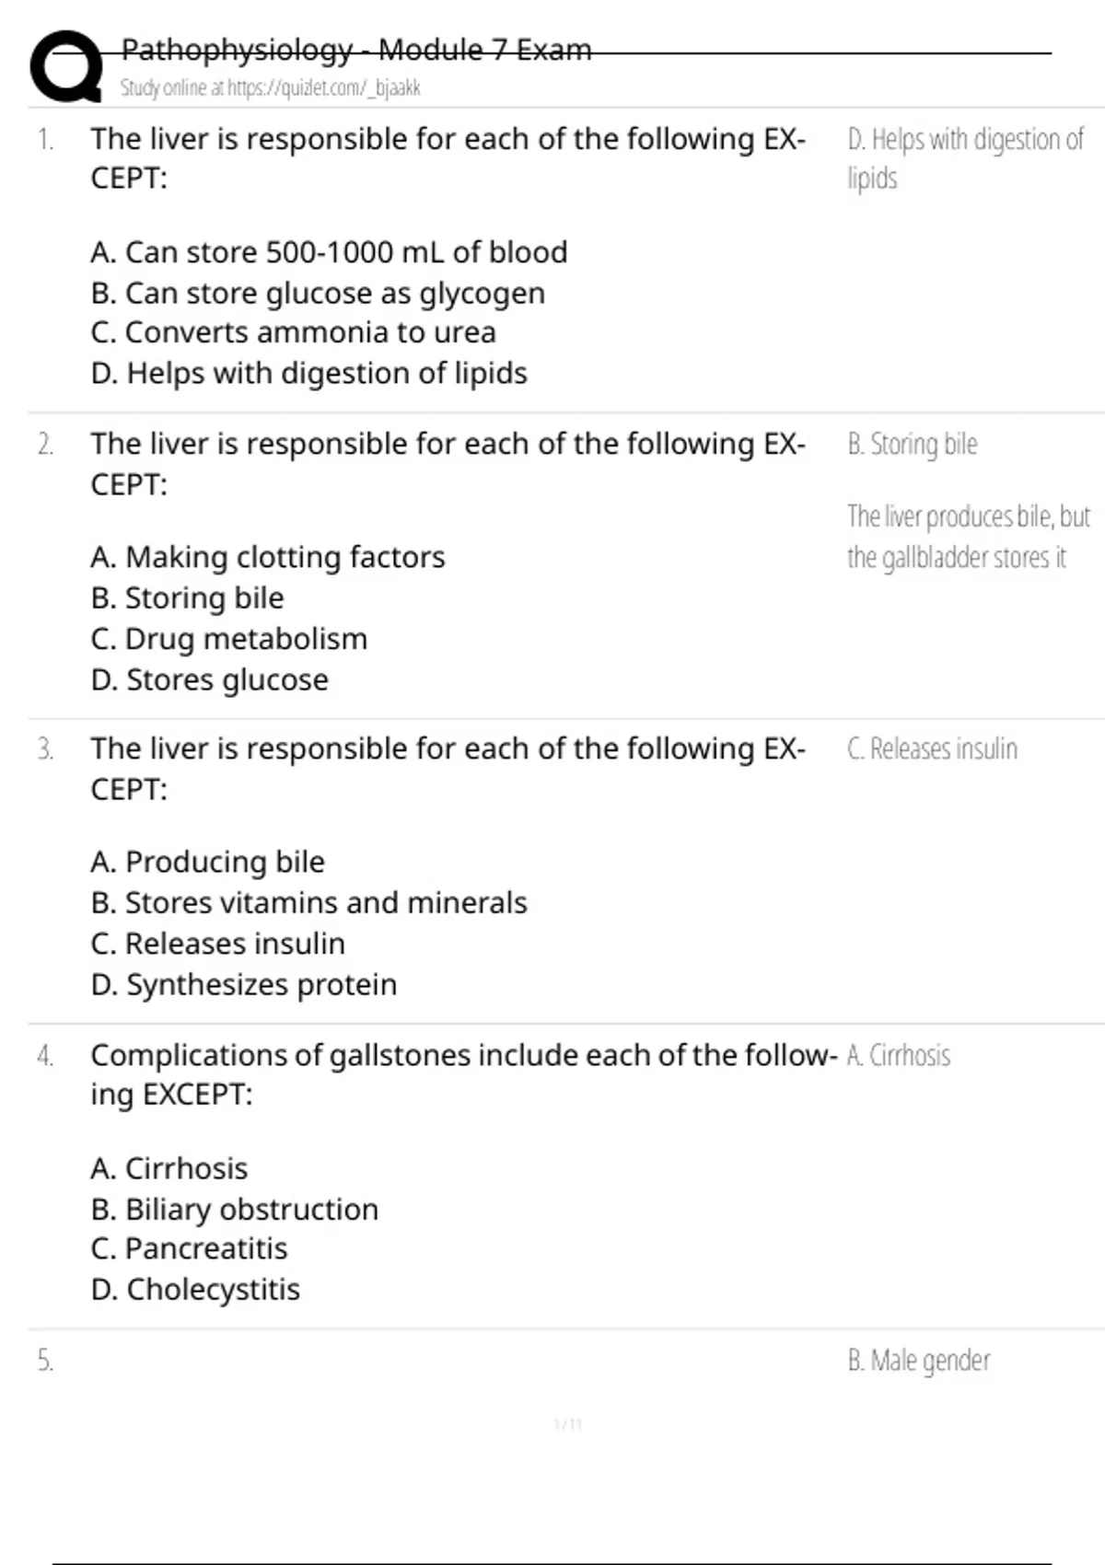Choose option B. Can store glucose as glycogen
The width and height of the screenshot is (1105, 1565).
(x=318, y=293)
